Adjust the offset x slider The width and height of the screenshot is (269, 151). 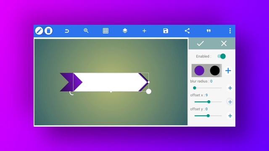pos(208,102)
